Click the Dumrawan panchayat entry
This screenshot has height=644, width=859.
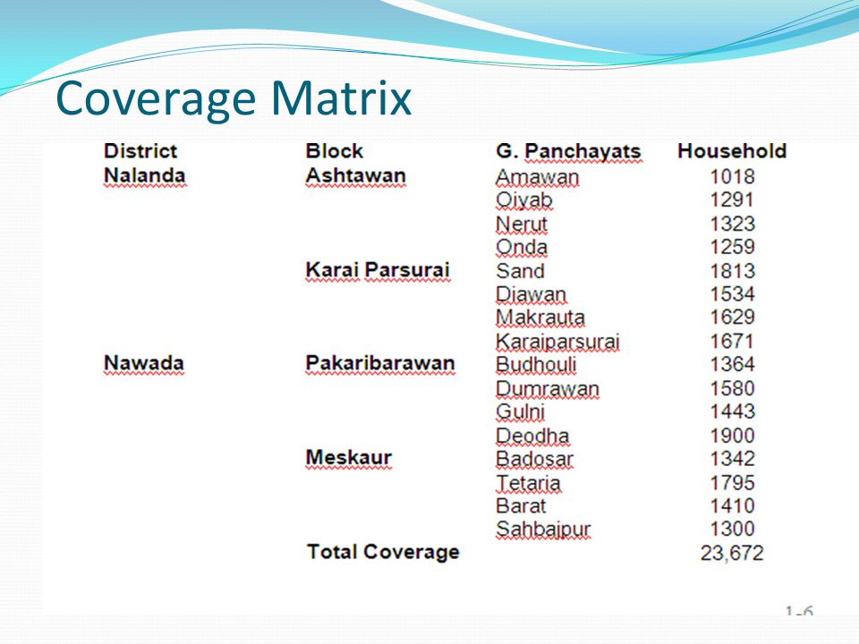[548, 389]
